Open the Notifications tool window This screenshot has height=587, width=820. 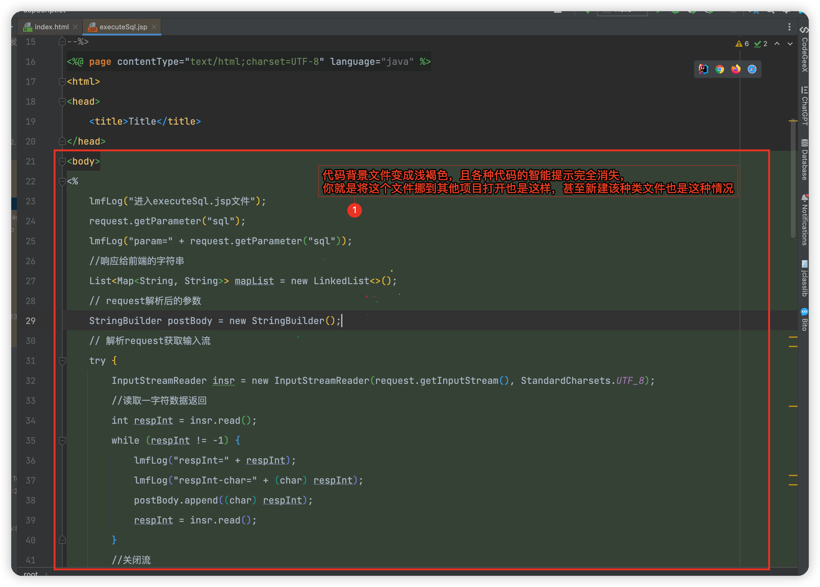coord(804,220)
